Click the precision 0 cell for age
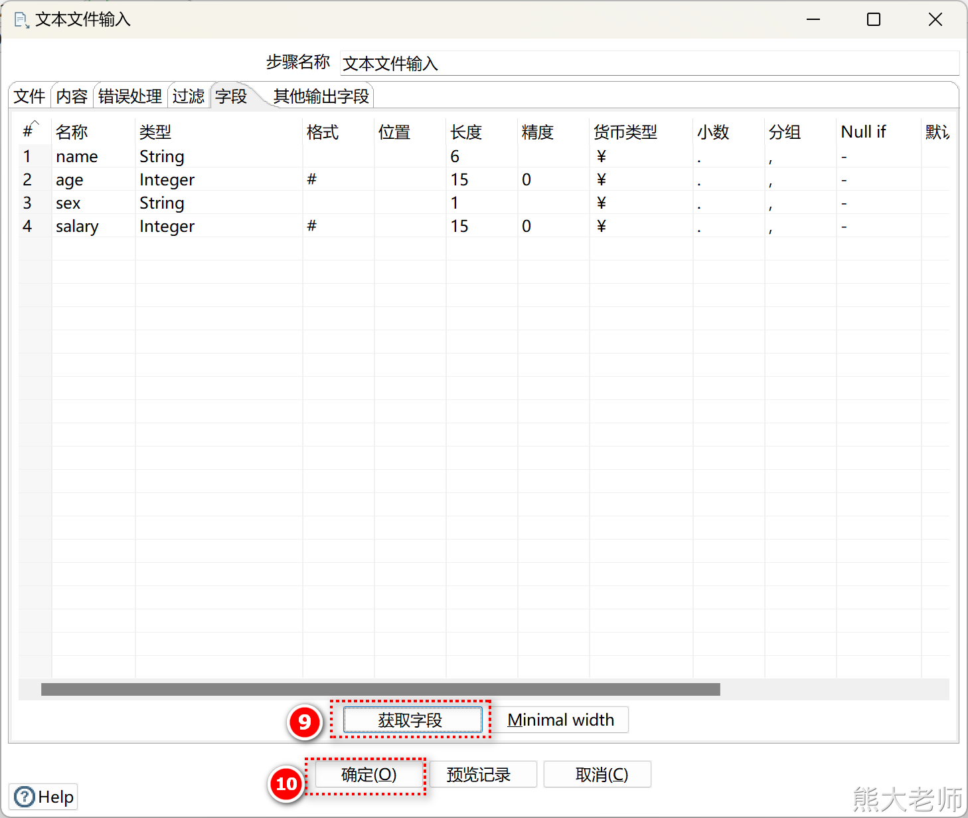Image resolution: width=968 pixels, height=818 pixels. click(x=554, y=179)
